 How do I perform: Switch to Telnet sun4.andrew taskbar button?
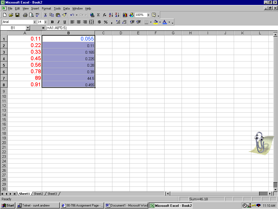(x=38, y=206)
